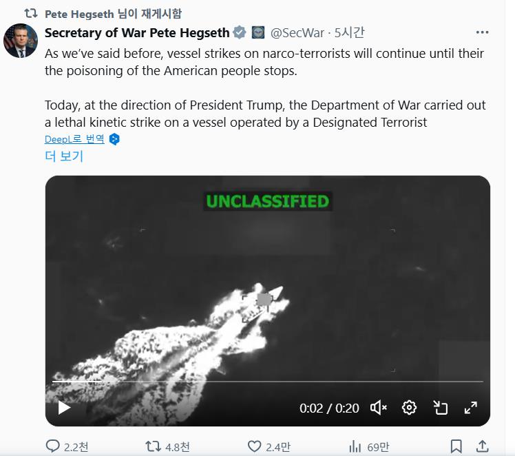Viewport: 515px width, 456px height.
Task: Click the affiliation badge beside verified checkmark
Action: (x=258, y=32)
